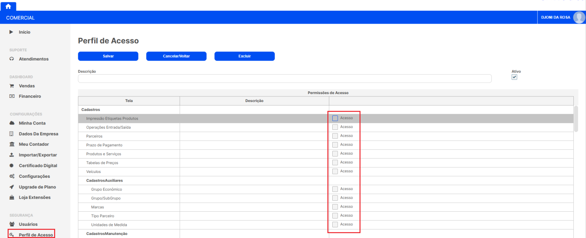Click the cloud icon for Minha Conta
Image resolution: width=586 pixels, height=238 pixels.
tap(12, 123)
